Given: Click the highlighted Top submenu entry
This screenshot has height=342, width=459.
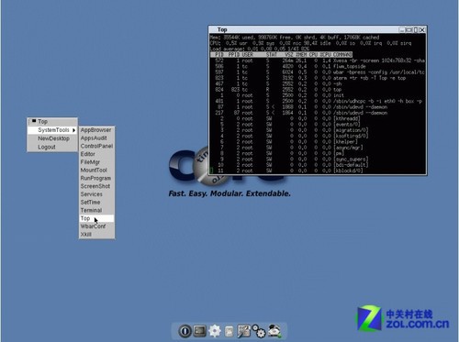Looking at the screenshot, I should [x=96, y=218].
